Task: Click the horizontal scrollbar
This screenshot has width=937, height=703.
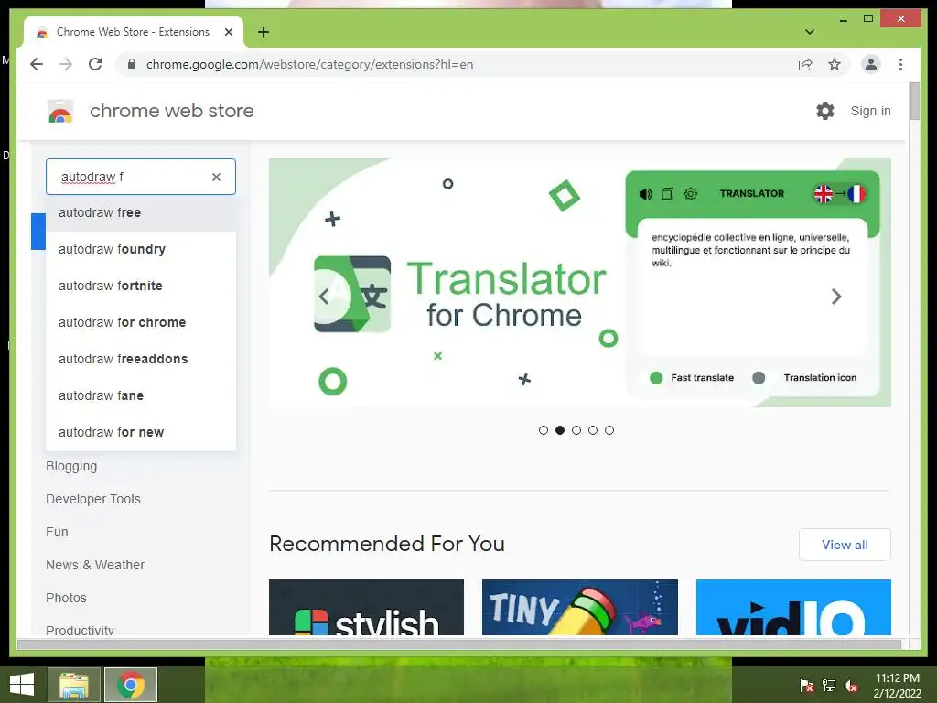Action: point(459,644)
